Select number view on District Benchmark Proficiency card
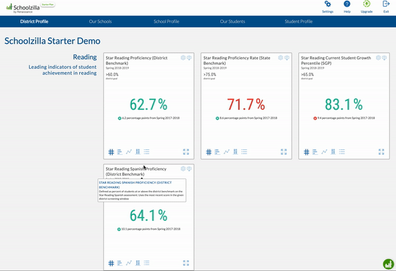This screenshot has height=271, width=396. 111,152
